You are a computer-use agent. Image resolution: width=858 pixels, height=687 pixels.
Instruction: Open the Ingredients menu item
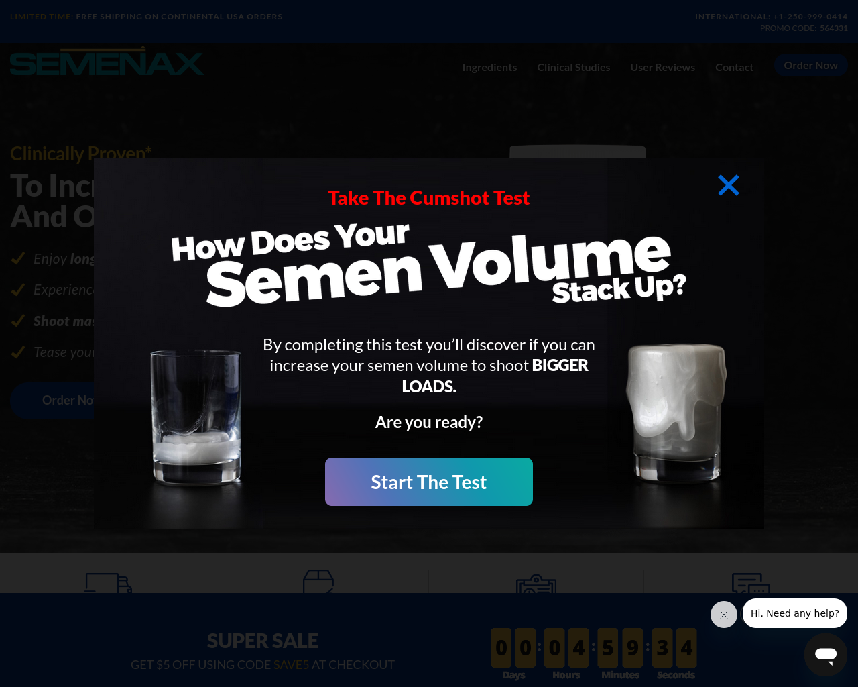click(x=489, y=67)
